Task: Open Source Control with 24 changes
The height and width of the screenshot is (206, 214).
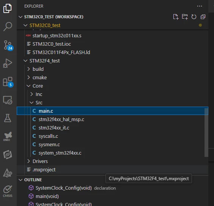Action: [x=8, y=45]
